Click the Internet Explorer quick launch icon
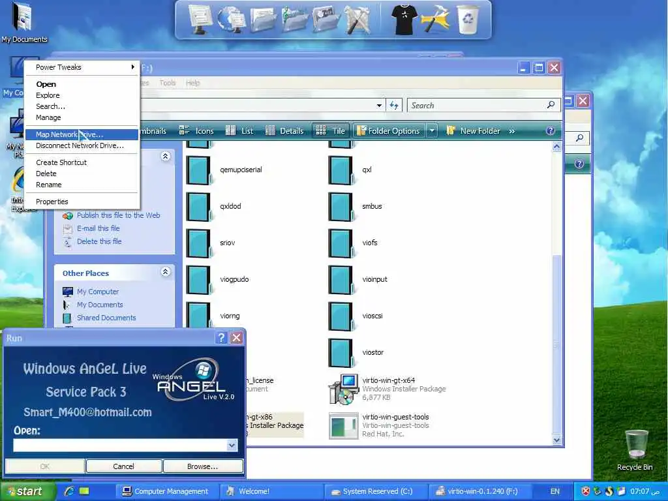This screenshot has height=501, width=668. (69, 491)
